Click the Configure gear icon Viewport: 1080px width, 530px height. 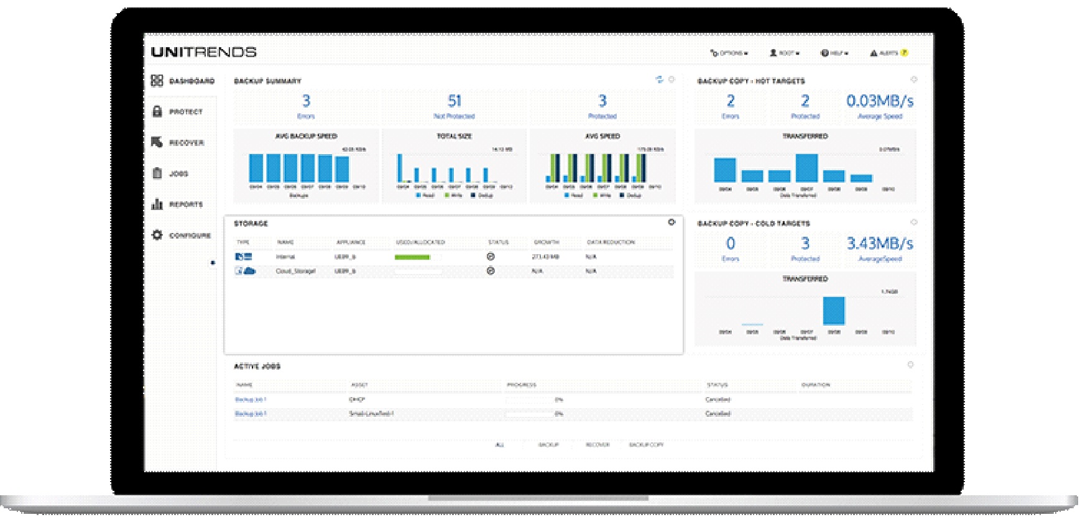[x=157, y=235]
